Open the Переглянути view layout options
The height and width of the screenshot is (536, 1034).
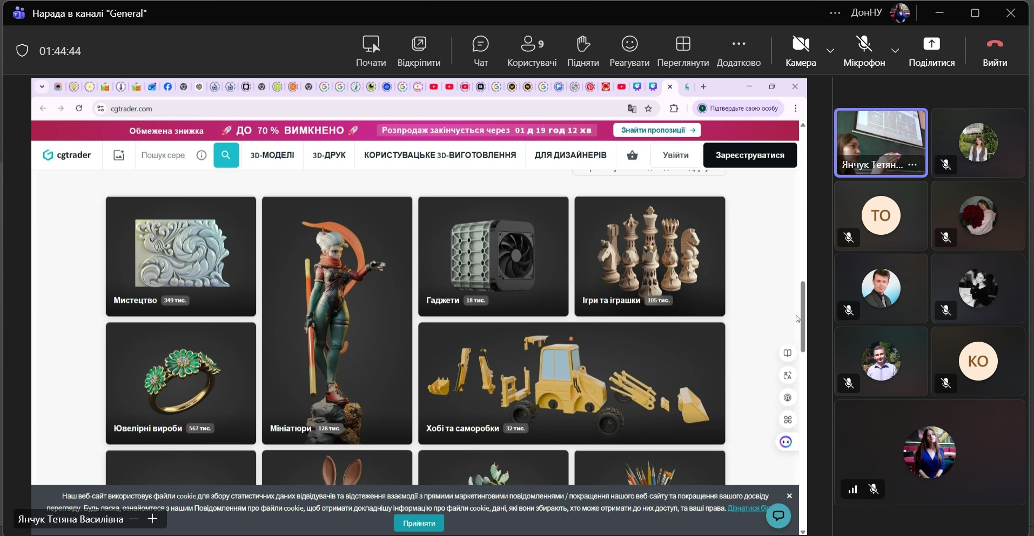coord(683,51)
